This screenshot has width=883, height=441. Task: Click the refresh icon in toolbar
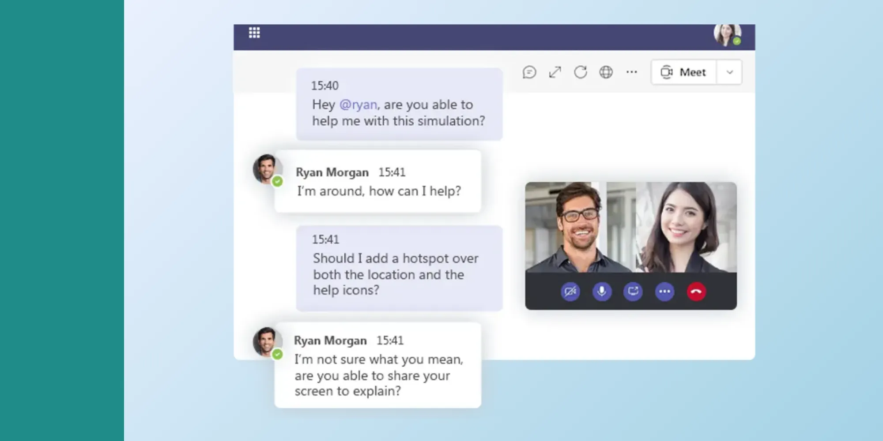pos(581,72)
